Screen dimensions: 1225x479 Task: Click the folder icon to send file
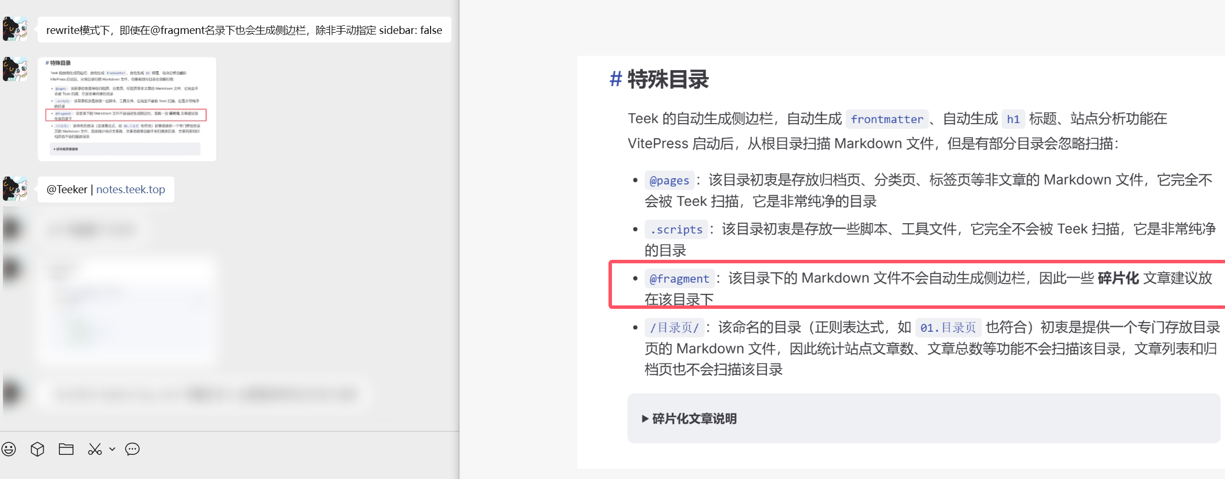pyautogui.click(x=66, y=449)
